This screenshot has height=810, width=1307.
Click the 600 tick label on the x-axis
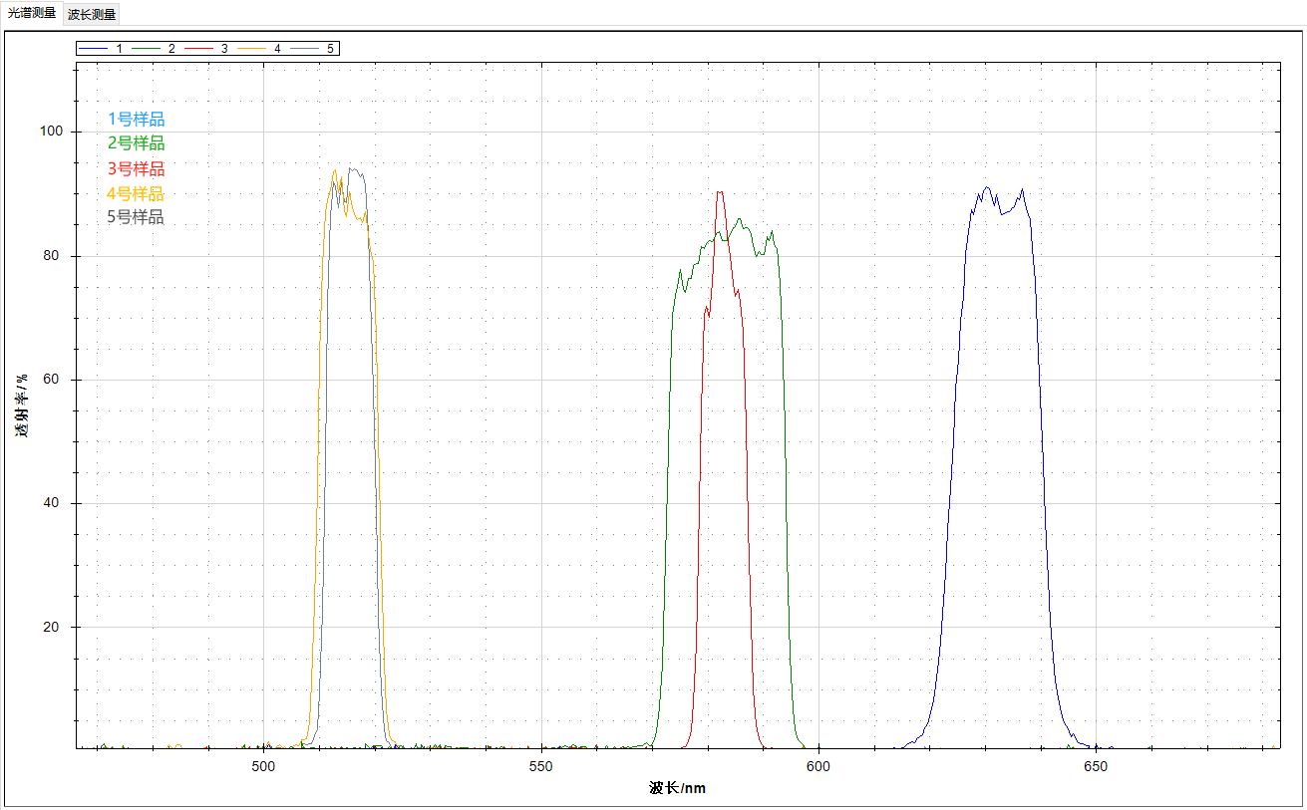tap(817, 767)
